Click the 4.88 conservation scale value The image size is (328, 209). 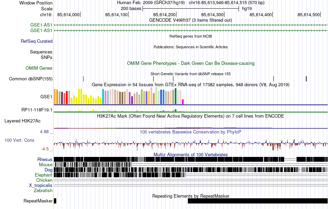pos(44,132)
